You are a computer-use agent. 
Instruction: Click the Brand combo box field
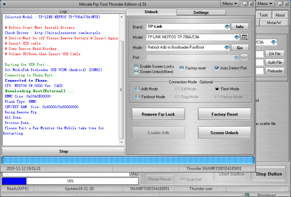(188, 27)
